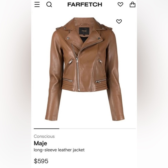Tap the brown leather jacket photo
The height and width of the screenshot is (168, 168).
click(85, 69)
